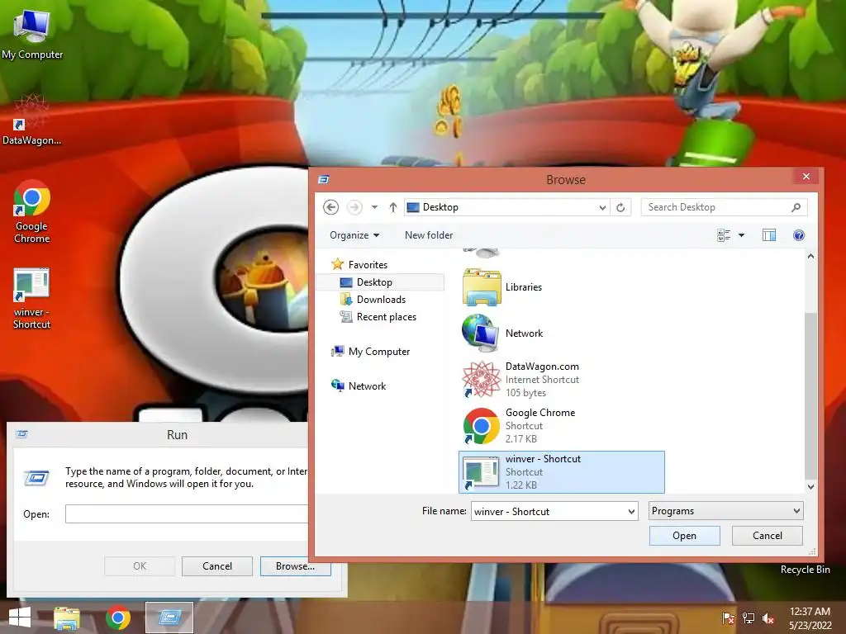Select Desktop in the navigation pane
Image resolution: width=846 pixels, height=634 pixels.
pyautogui.click(x=380, y=282)
